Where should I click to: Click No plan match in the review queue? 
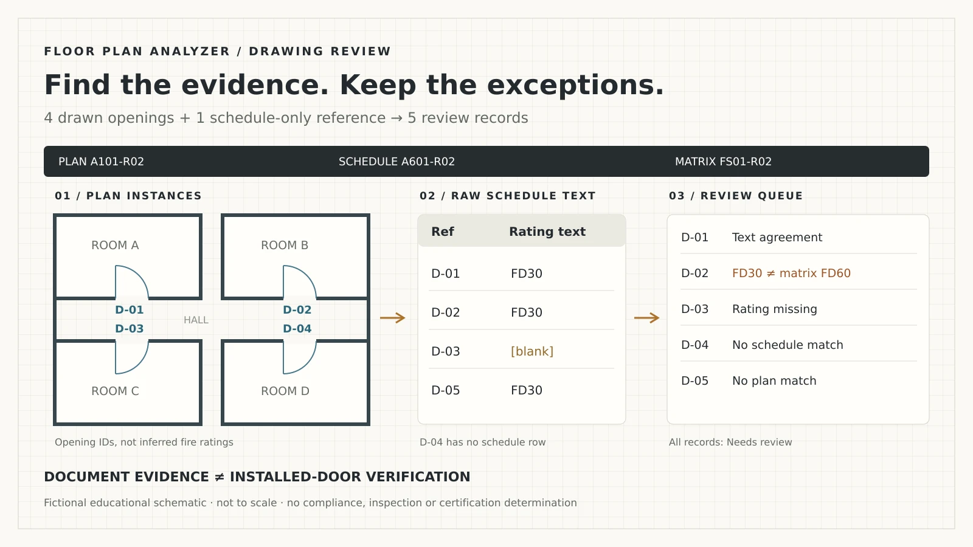coord(774,381)
